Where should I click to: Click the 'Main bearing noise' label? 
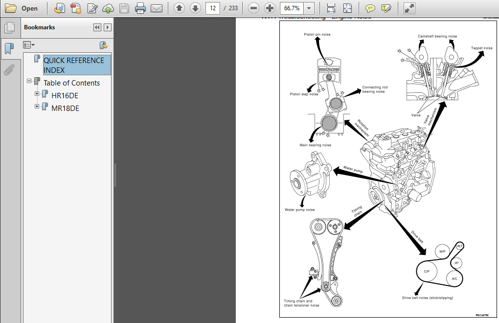pyautogui.click(x=315, y=145)
